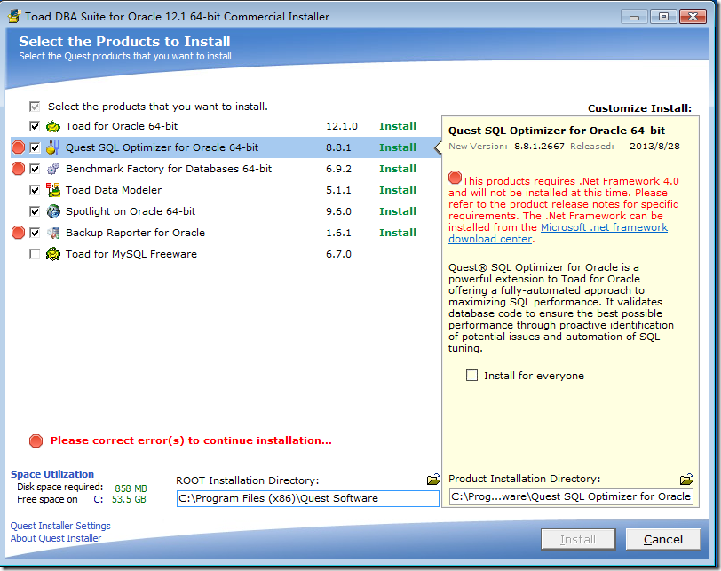
Task: Select the Toad Data Modeler row label
Action: pyautogui.click(x=114, y=190)
